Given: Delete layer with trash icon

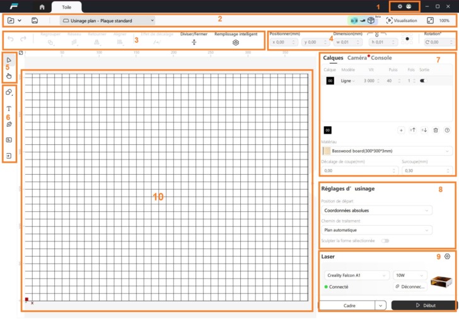Looking at the screenshot, I should [436, 130].
